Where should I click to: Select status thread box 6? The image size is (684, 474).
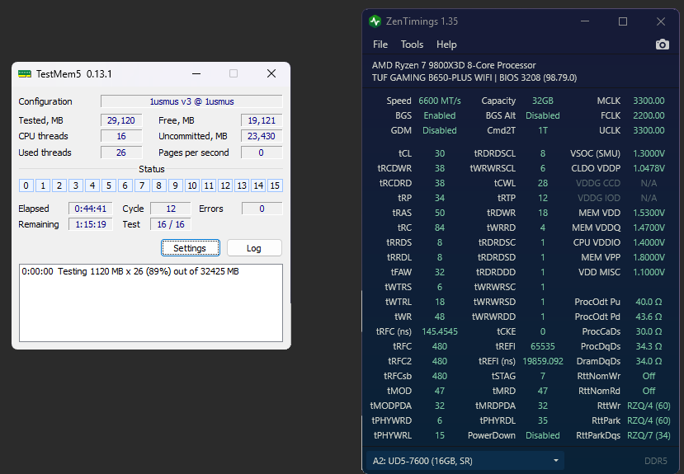point(125,185)
